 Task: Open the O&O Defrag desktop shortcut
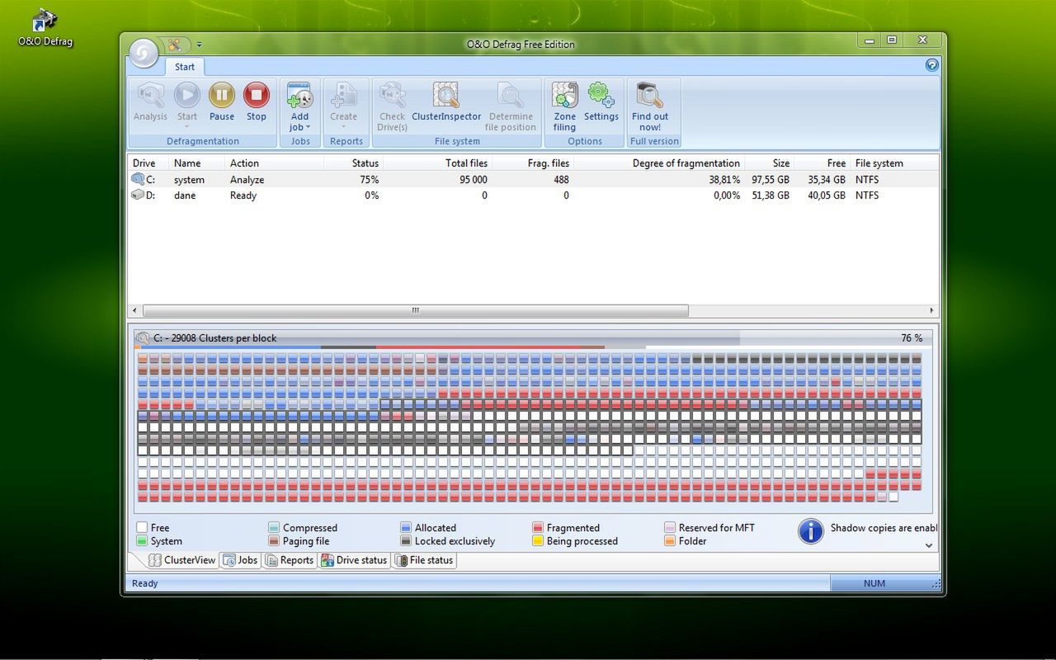45,27
